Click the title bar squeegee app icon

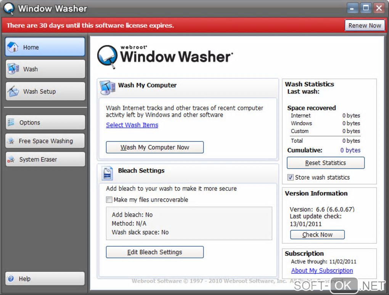coord(9,8)
